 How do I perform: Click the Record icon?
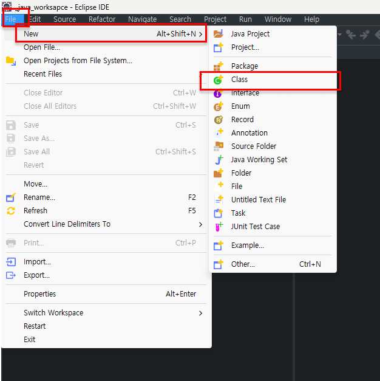pos(219,120)
